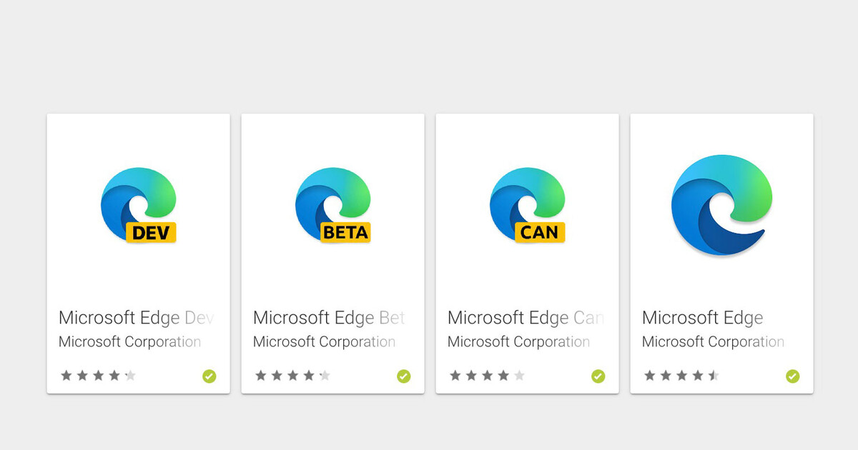Open the Microsoft Edge Canary title link
Screen dimensions: 858x450
(x=526, y=318)
